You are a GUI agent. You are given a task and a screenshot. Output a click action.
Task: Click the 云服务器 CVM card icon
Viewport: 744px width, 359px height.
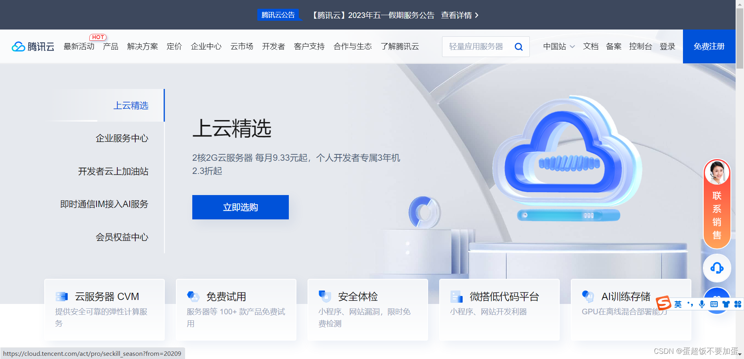pos(62,296)
